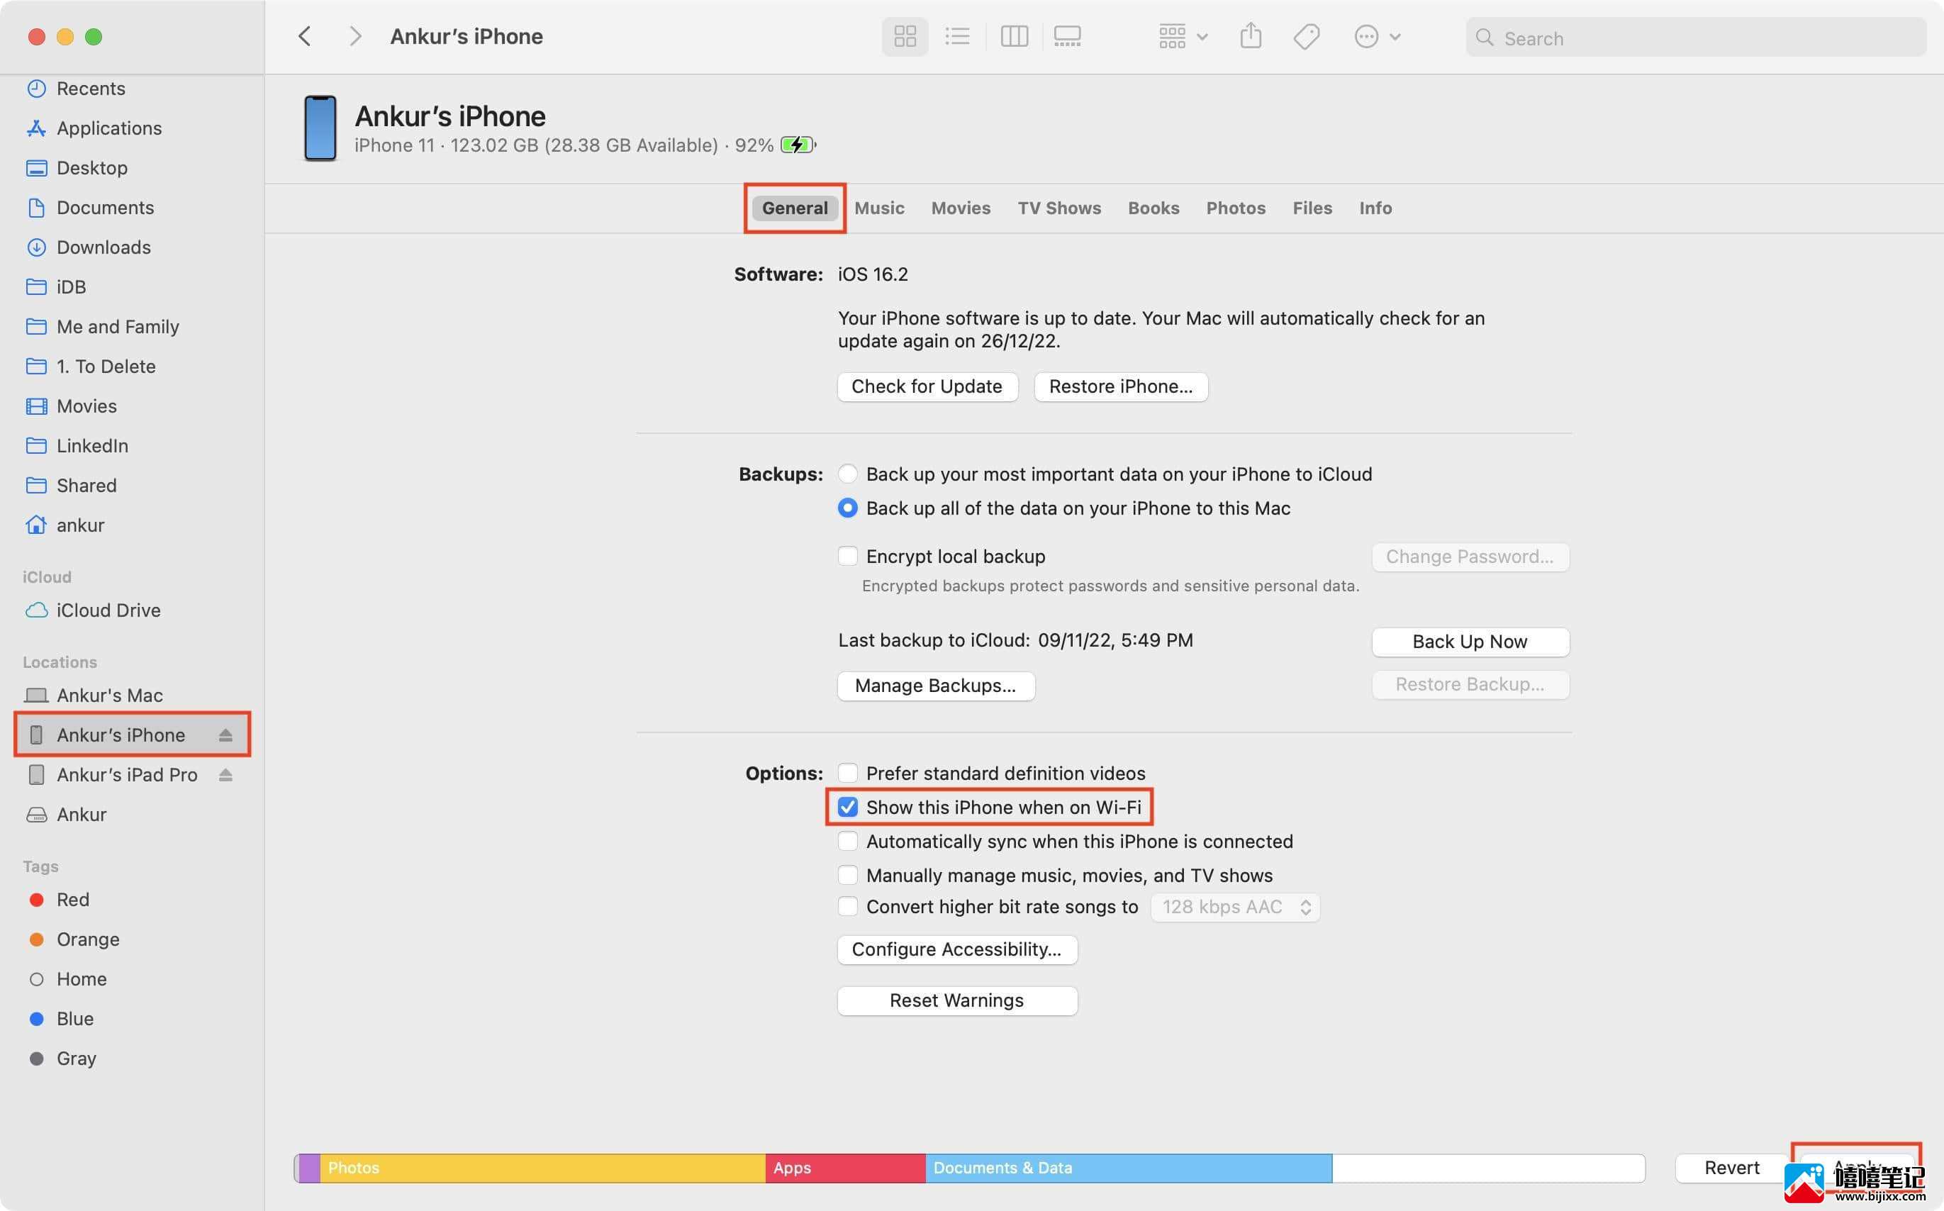Click Back Up Now
Screen dimensions: 1944x1211
click(1470, 642)
